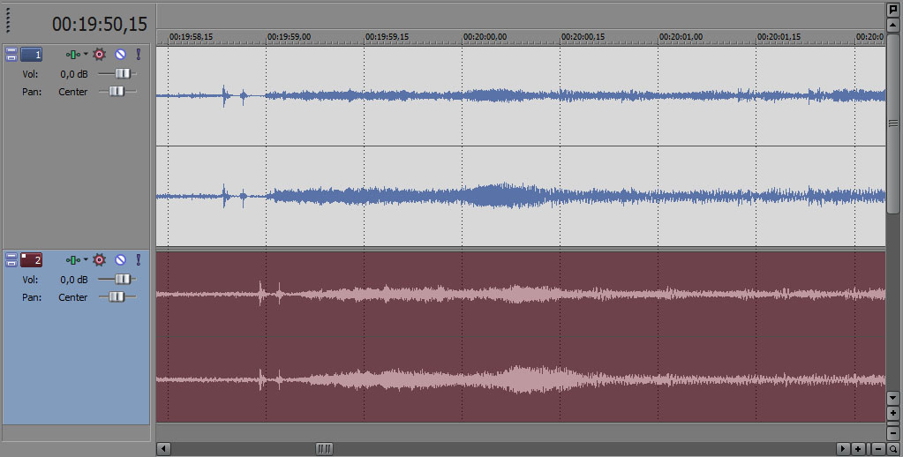Click the vertical scrollbar thumb
Screen dimensions: 903x457
coord(893,124)
